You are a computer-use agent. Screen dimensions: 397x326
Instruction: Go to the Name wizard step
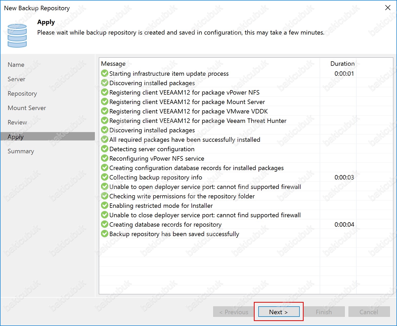[16, 65]
